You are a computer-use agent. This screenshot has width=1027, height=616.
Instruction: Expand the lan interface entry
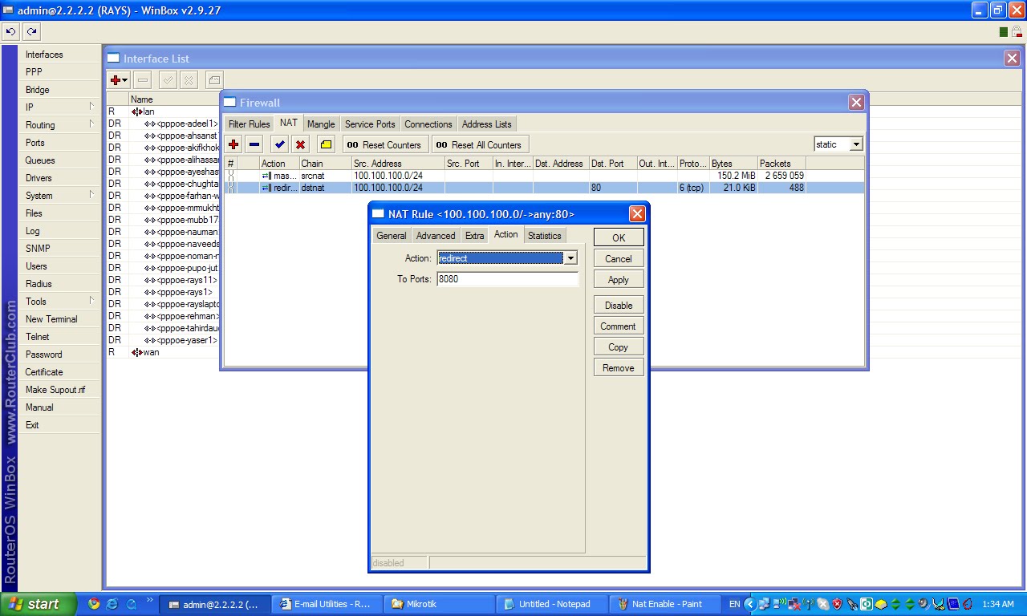click(x=136, y=111)
